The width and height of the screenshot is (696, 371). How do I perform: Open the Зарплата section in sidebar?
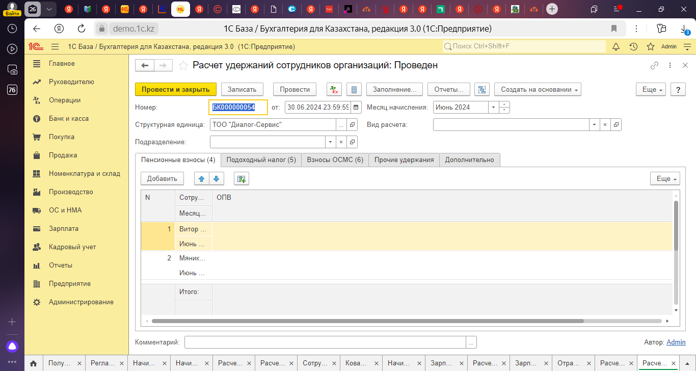(x=64, y=229)
